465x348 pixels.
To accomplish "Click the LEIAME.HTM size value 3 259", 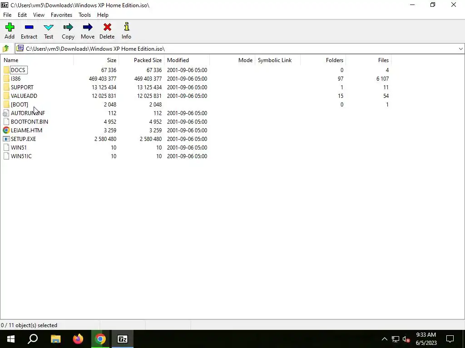I will click(x=110, y=130).
